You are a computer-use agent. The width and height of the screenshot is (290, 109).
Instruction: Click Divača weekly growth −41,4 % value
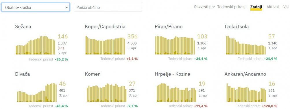[x=61, y=106]
